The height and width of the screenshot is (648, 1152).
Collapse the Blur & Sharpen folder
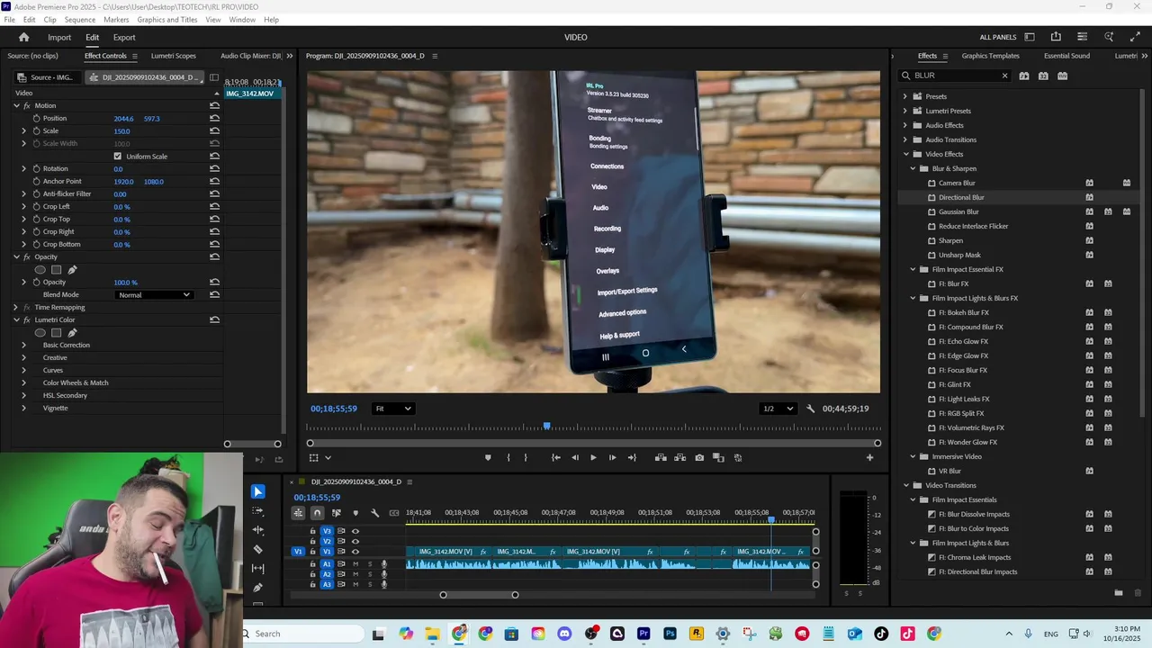pos(913,168)
